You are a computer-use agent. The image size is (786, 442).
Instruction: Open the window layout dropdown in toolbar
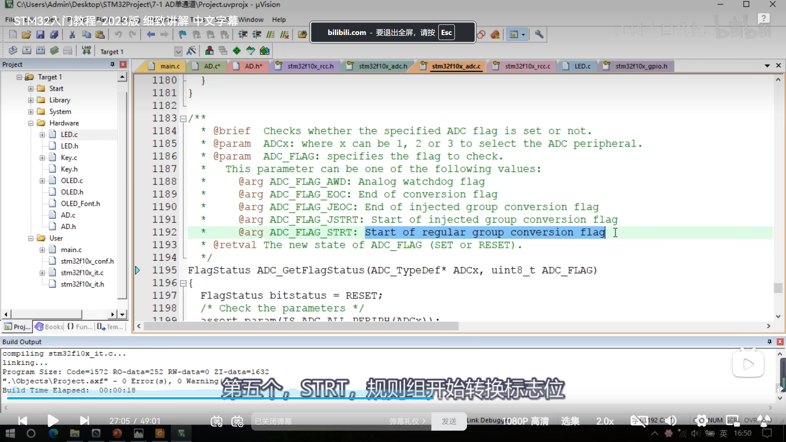pyautogui.click(x=523, y=34)
